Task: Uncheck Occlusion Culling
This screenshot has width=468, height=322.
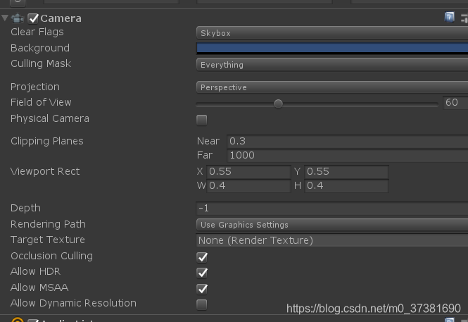Action: (202, 257)
